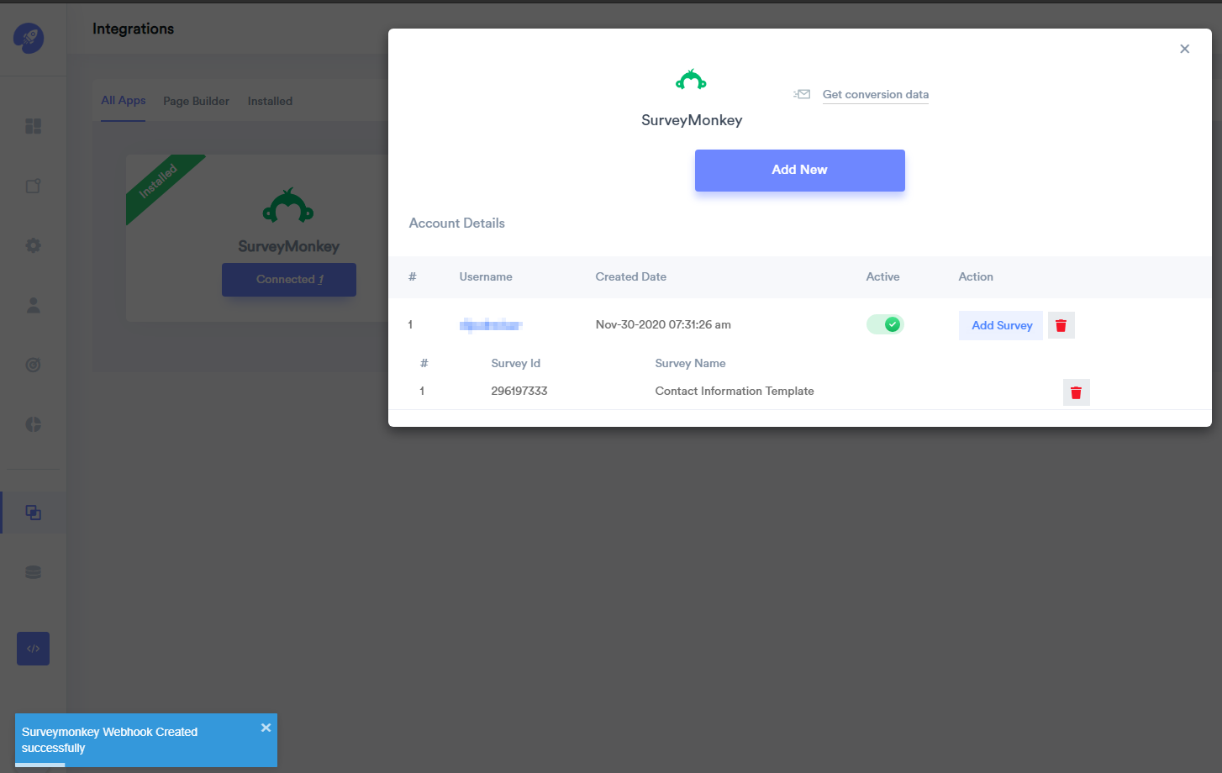The image size is (1222, 773).
Task: Open the pie chart reports icon
Action: pos(33,424)
